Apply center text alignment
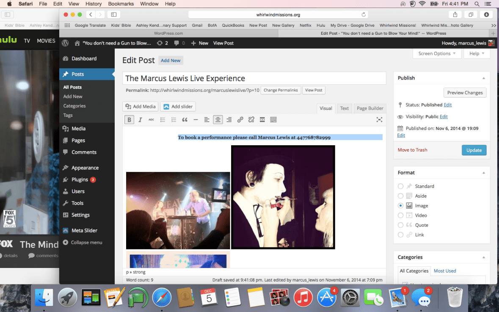 tap(218, 119)
